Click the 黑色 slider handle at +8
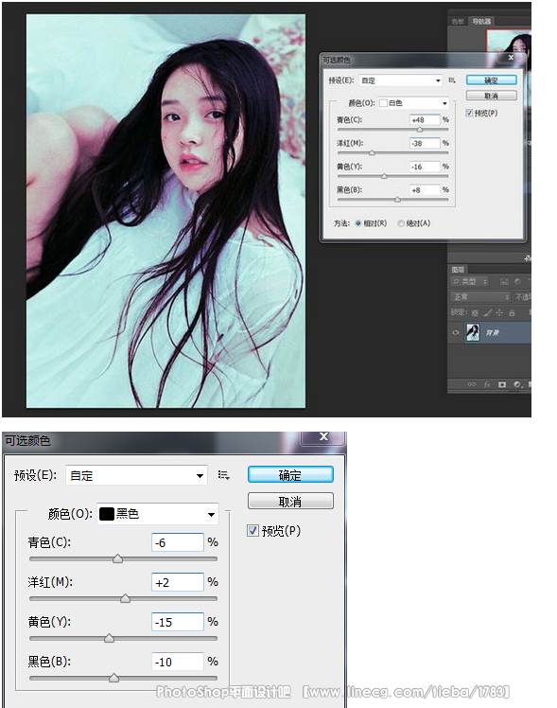 tap(397, 199)
